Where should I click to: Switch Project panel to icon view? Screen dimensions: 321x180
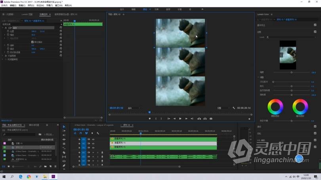[8, 167]
